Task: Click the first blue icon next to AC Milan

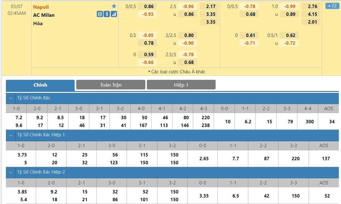Action: click(x=100, y=14)
